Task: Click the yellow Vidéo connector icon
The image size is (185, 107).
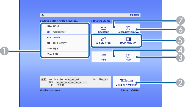Action: (x=49, y=37)
